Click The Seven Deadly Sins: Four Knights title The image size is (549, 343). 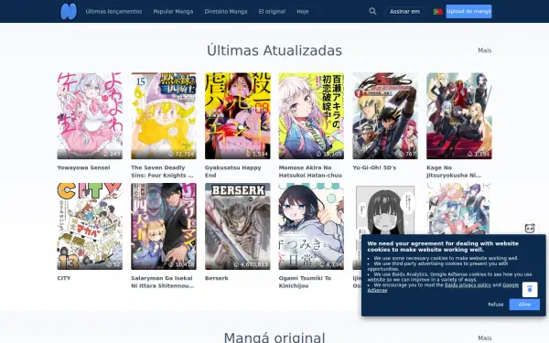[162, 172]
